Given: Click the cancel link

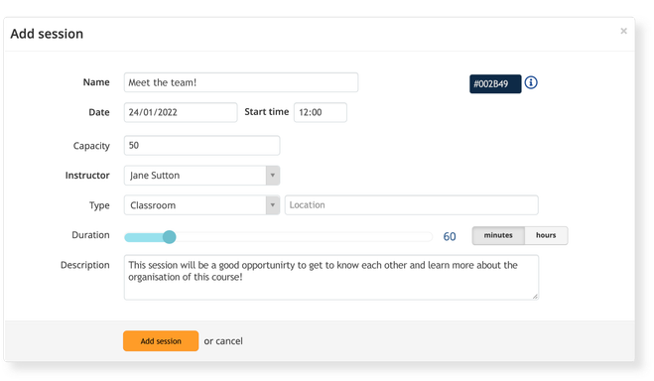Looking at the screenshot, I should [229, 341].
